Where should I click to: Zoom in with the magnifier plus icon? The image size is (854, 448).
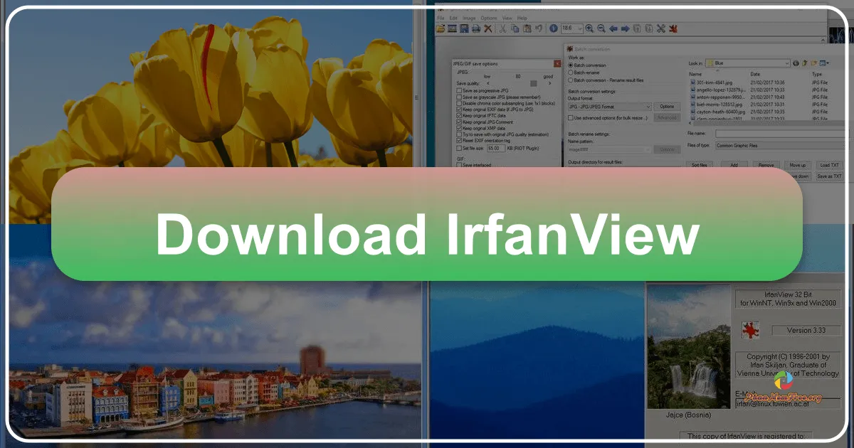tap(589, 28)
